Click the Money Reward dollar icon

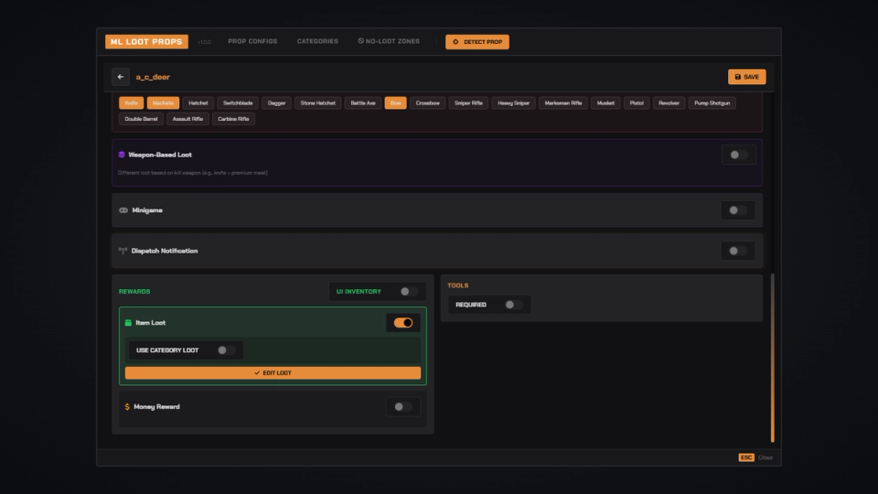(127, 406)
